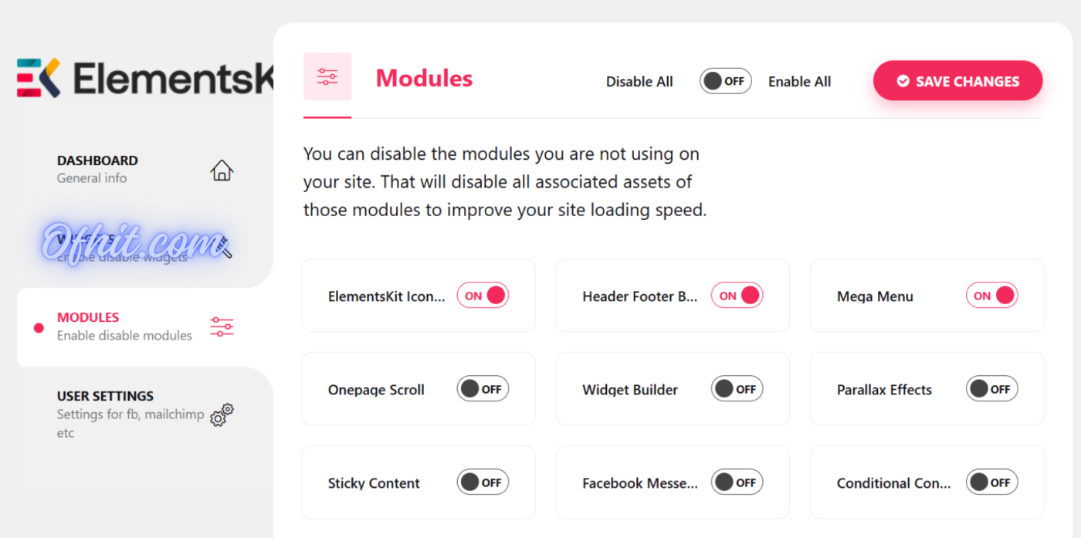Enable the Onepage Scroll module
Viewport: 1081px width, 538px height.
click(x=483, y=389)
